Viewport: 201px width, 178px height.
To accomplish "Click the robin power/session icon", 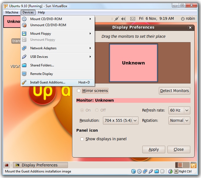I will tap(183, 19).
